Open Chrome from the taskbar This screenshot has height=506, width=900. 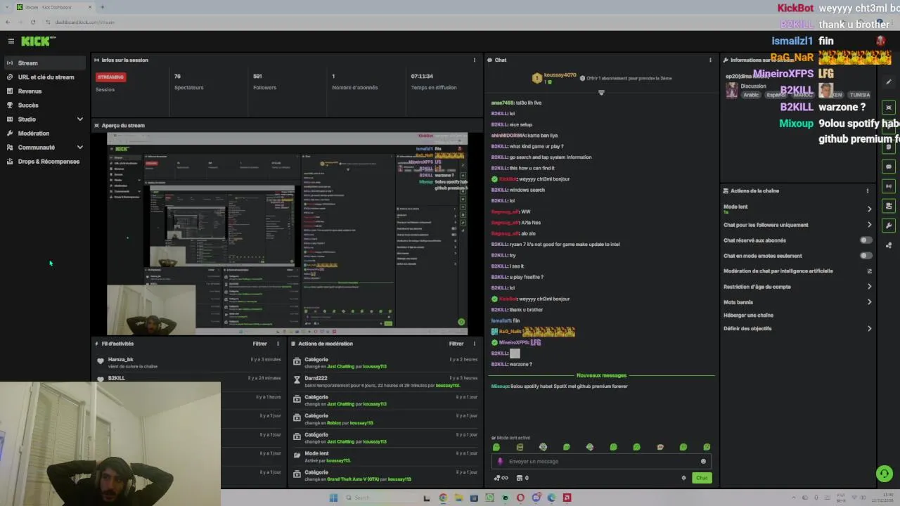point(443,498)
